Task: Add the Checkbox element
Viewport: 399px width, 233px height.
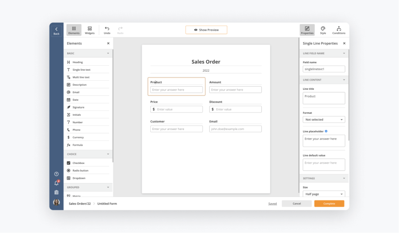Action: click(x=78, y=163)
